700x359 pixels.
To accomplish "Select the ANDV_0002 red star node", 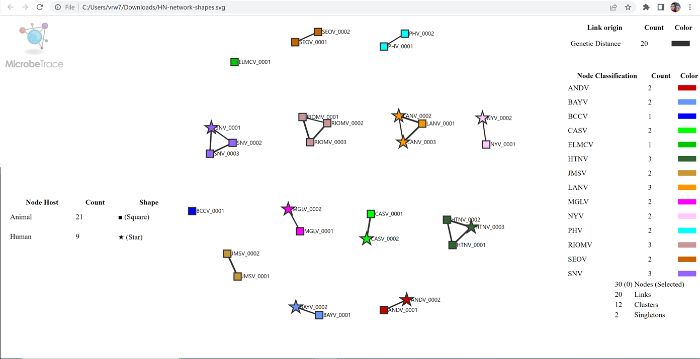I will tap(406, 300).
